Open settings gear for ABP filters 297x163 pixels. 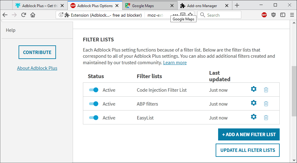[x=254, y=103]
